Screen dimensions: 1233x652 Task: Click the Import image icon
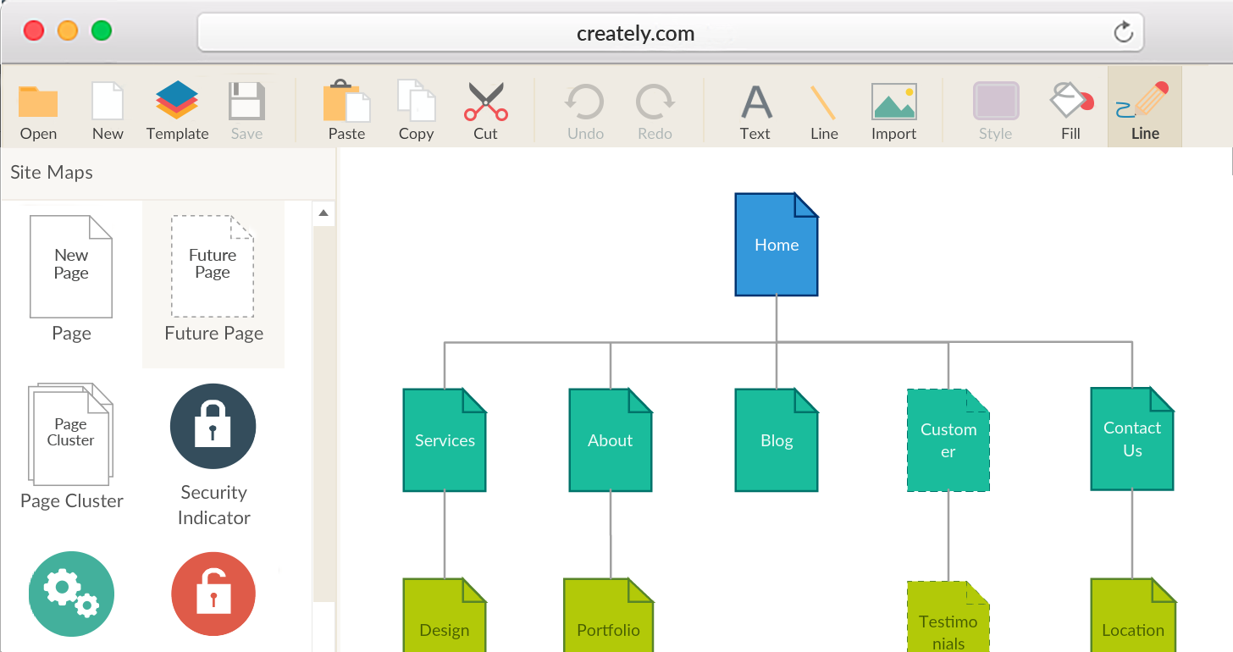pyautogui.click(x=893, y=102)
